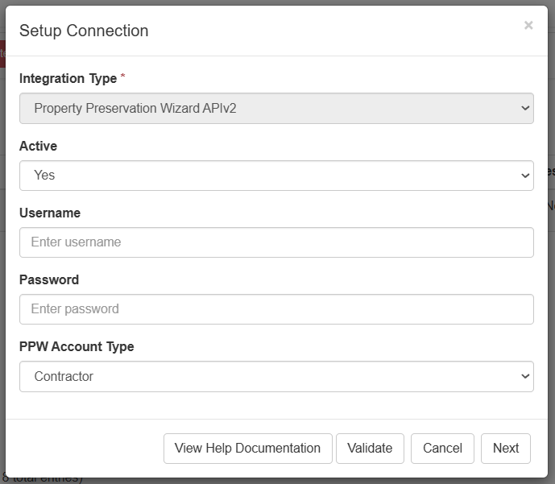Click the Username label
Viewport: 555px width, 484px height.
[50, 213]
